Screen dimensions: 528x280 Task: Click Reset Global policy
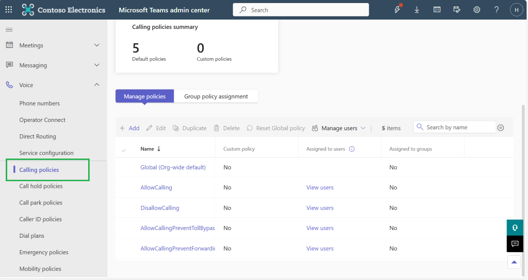(x=276, y=128)
